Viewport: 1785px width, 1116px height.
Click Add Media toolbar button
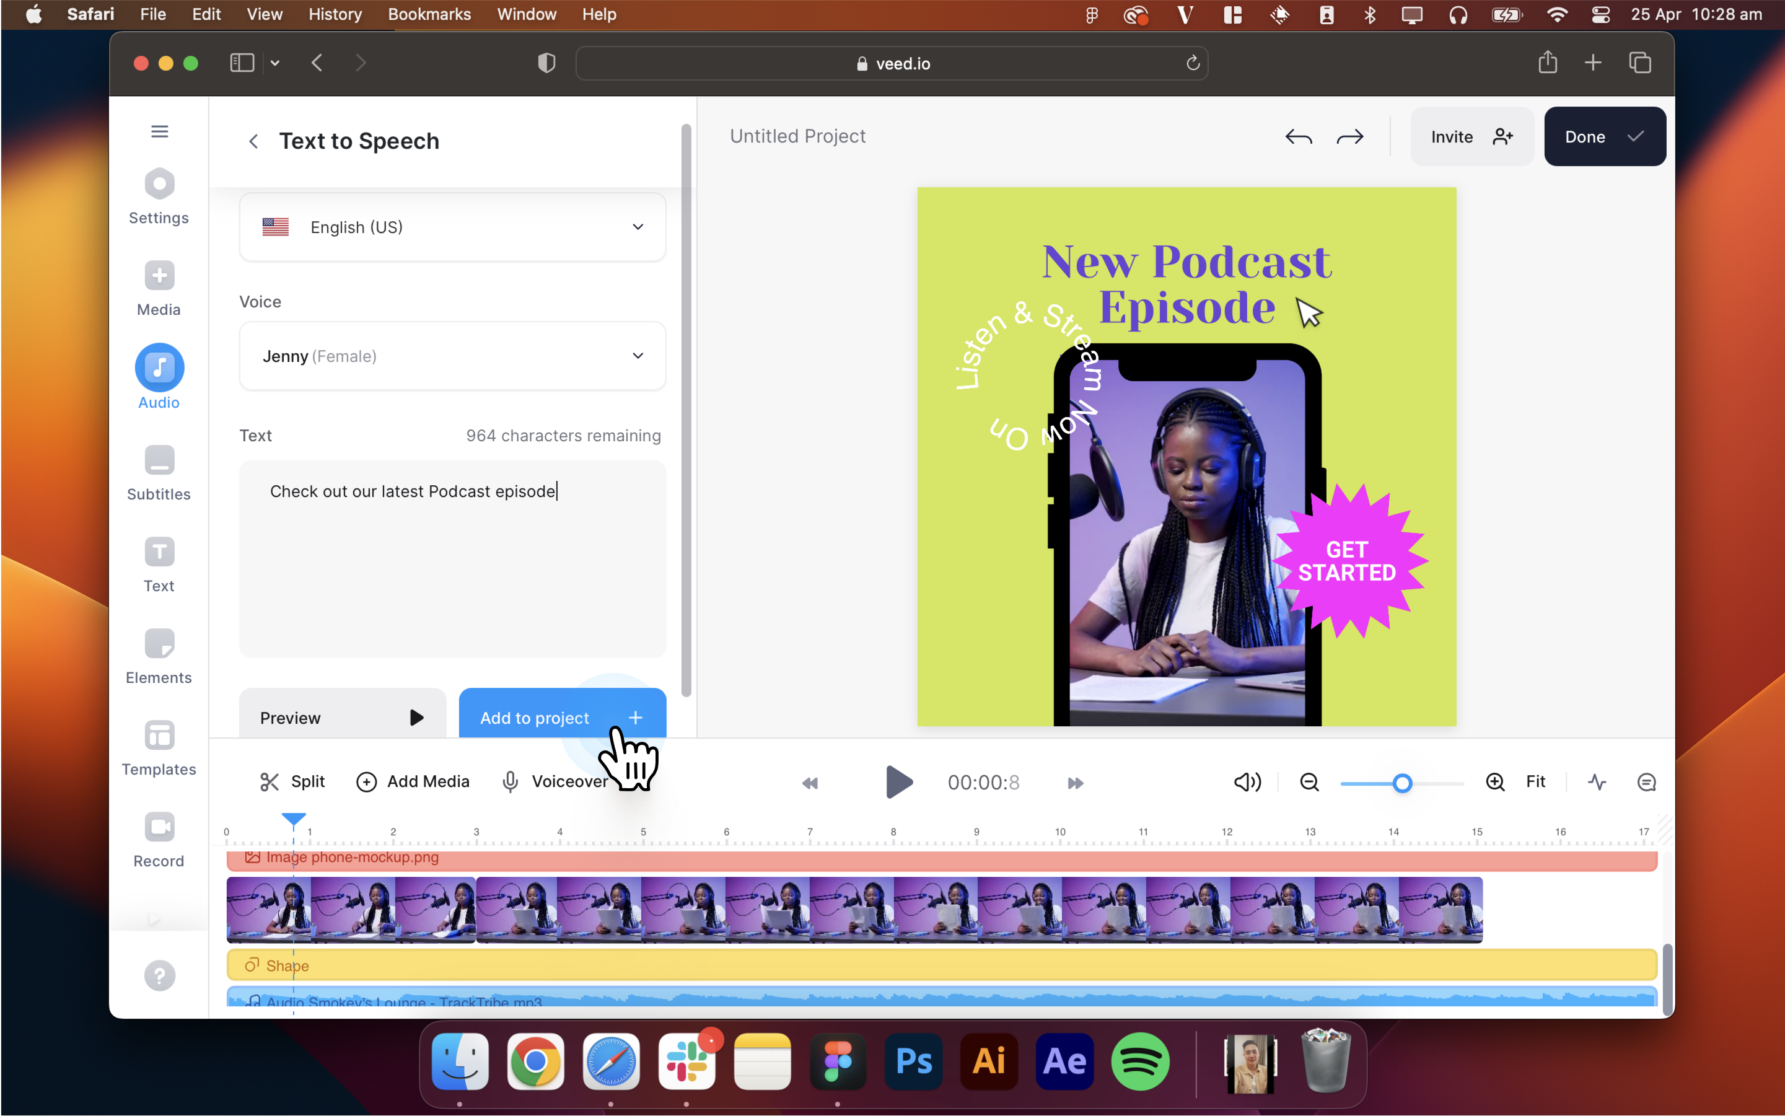pos(414,780)
